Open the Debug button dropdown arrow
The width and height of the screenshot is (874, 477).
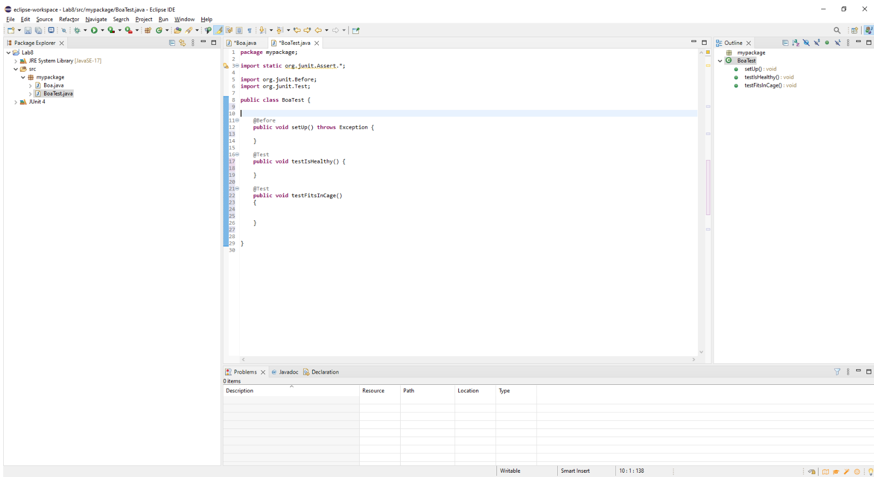(85, 30)
